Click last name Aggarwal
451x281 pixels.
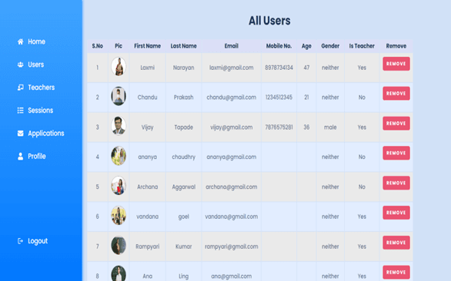pos(183,187)
